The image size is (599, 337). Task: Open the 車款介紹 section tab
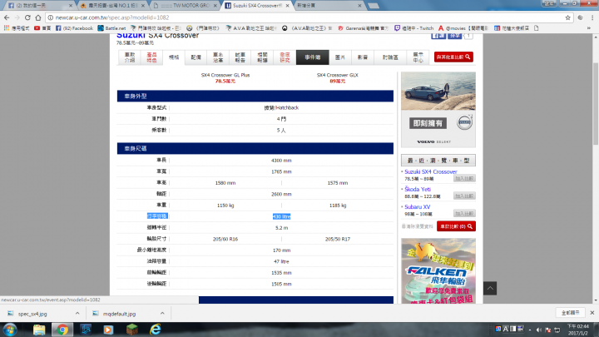pos(130,57)
